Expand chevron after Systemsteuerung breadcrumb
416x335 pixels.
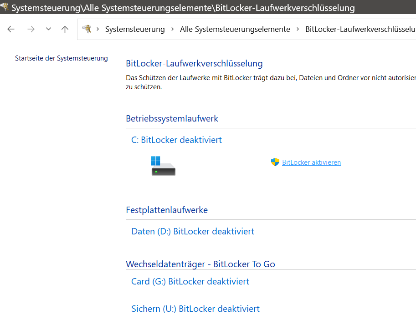pyautogui.click(x=172, y=29)
